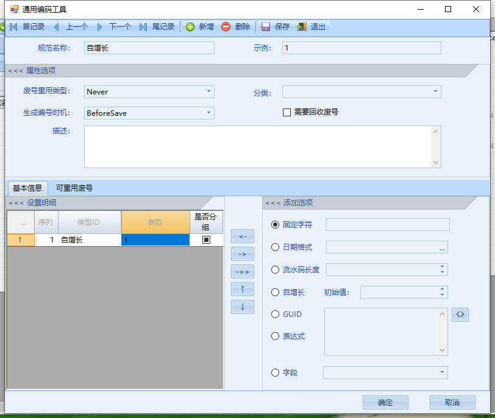Click the 固定字符 text input

pyautogui.click(x=388, y=225)
